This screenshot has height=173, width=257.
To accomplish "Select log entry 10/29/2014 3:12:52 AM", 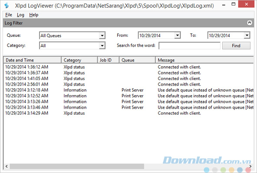I will click(128, 96).
